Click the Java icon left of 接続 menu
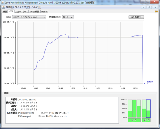The height and width of the screenshot is (129, 160). (x=4, y=7)
